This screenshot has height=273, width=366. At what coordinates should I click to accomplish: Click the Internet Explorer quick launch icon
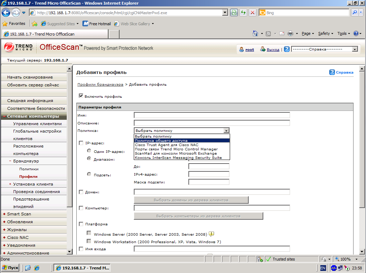37,268
